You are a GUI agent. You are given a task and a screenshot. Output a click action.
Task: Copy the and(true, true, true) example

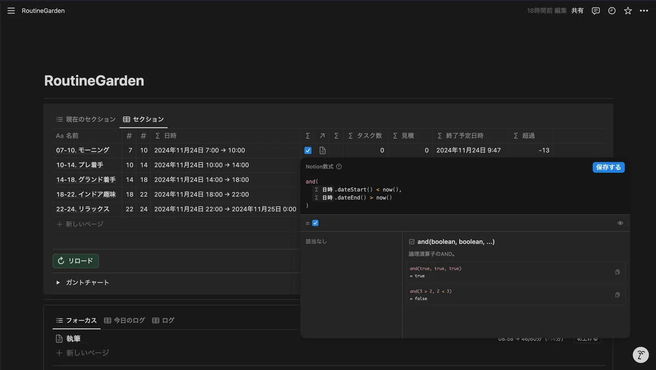[617, 272]
